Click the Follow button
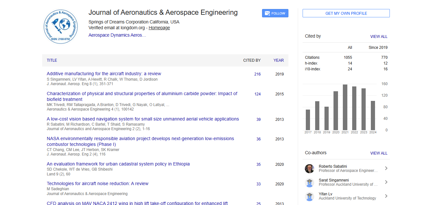The height and width of the screenshot is (205, 432). 275,13
